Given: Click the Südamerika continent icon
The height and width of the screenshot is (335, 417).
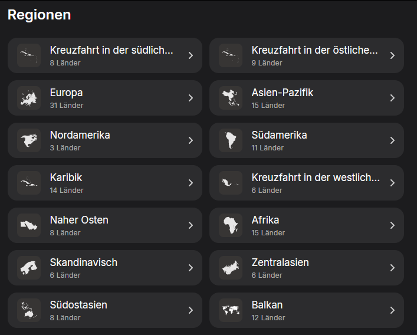Looking at the screenshot, I should click(x=231, y=140).
